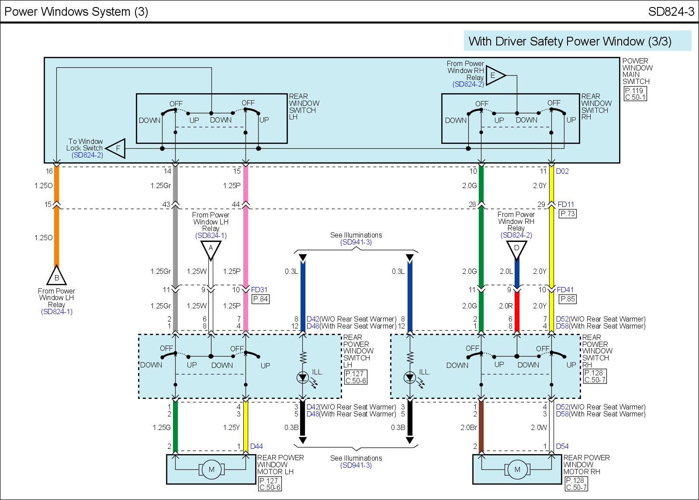Click the ILL. LED symbol in LH switch
This screenshot has width=699, height=500.
(302, 377)
